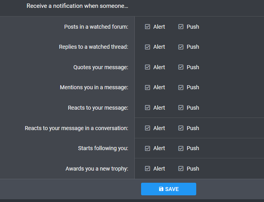264x202 pixels.
Task: Uncheck Push for posts in watched forum
Action: coord(181,27)
